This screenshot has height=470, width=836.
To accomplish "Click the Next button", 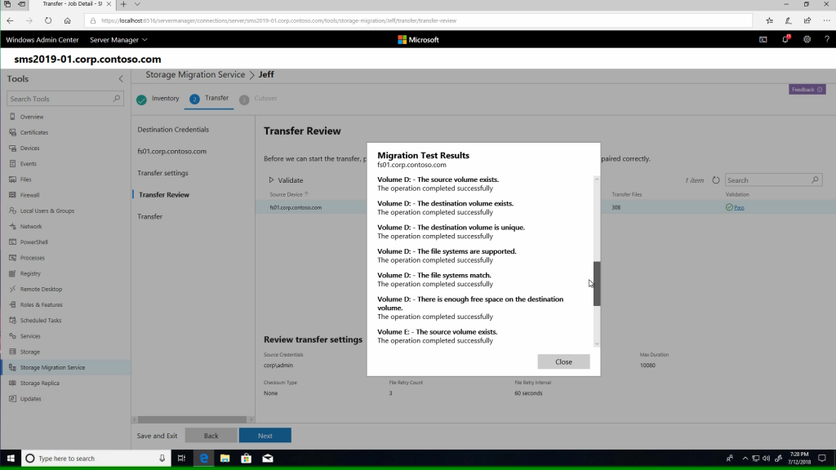I will (x=265, y=436).
